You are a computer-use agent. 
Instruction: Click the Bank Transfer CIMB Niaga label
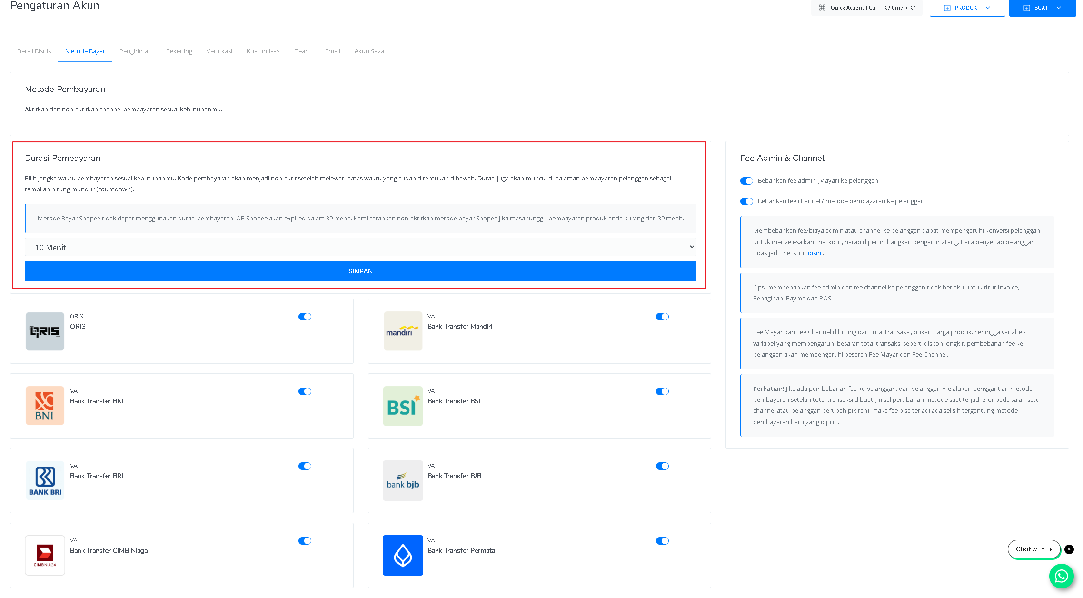tap(109, 550)
